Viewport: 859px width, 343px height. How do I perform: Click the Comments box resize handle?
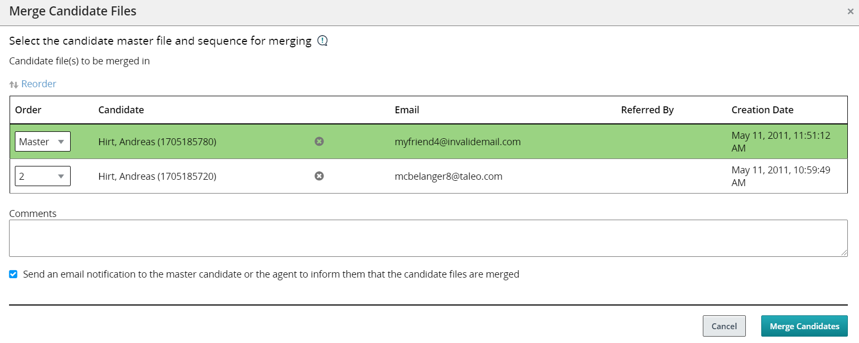coord(844,253)
